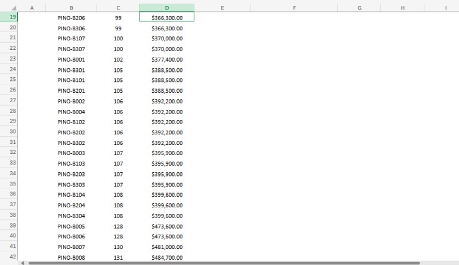
Task: Click the PINO-B007 cell
Action: click(x=71, y=247)
